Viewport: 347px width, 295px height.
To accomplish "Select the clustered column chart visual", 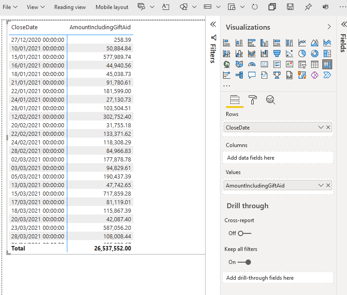I will [264, 43].
